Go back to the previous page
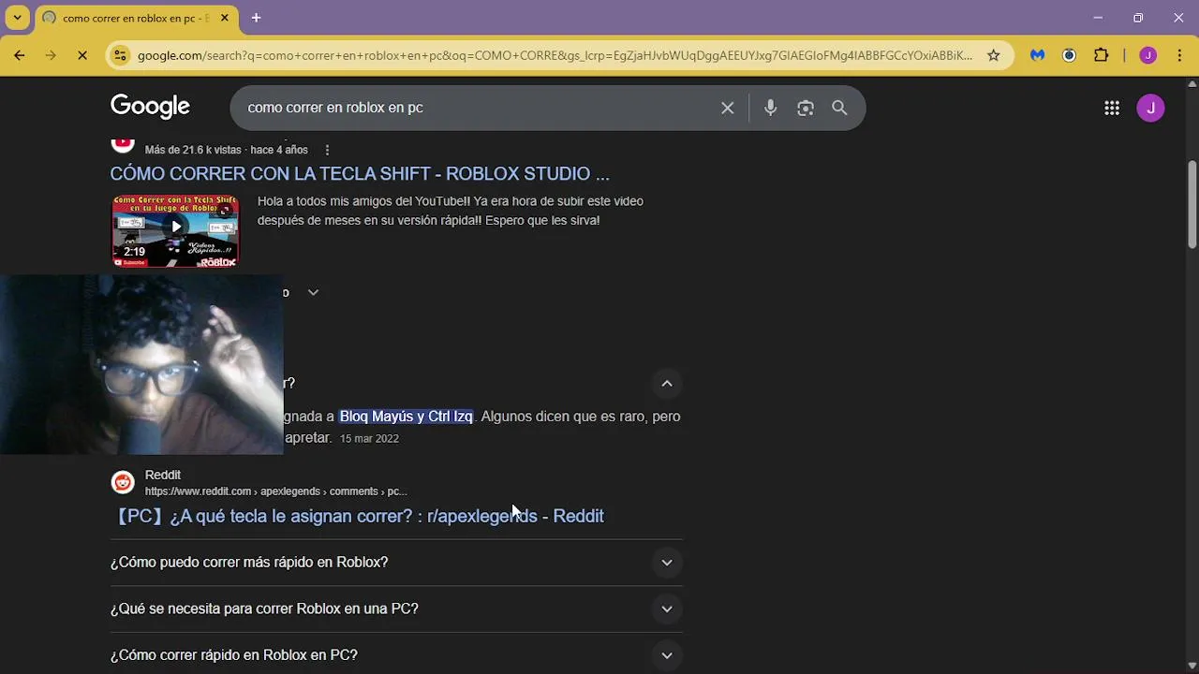 [x=19, y=55]
